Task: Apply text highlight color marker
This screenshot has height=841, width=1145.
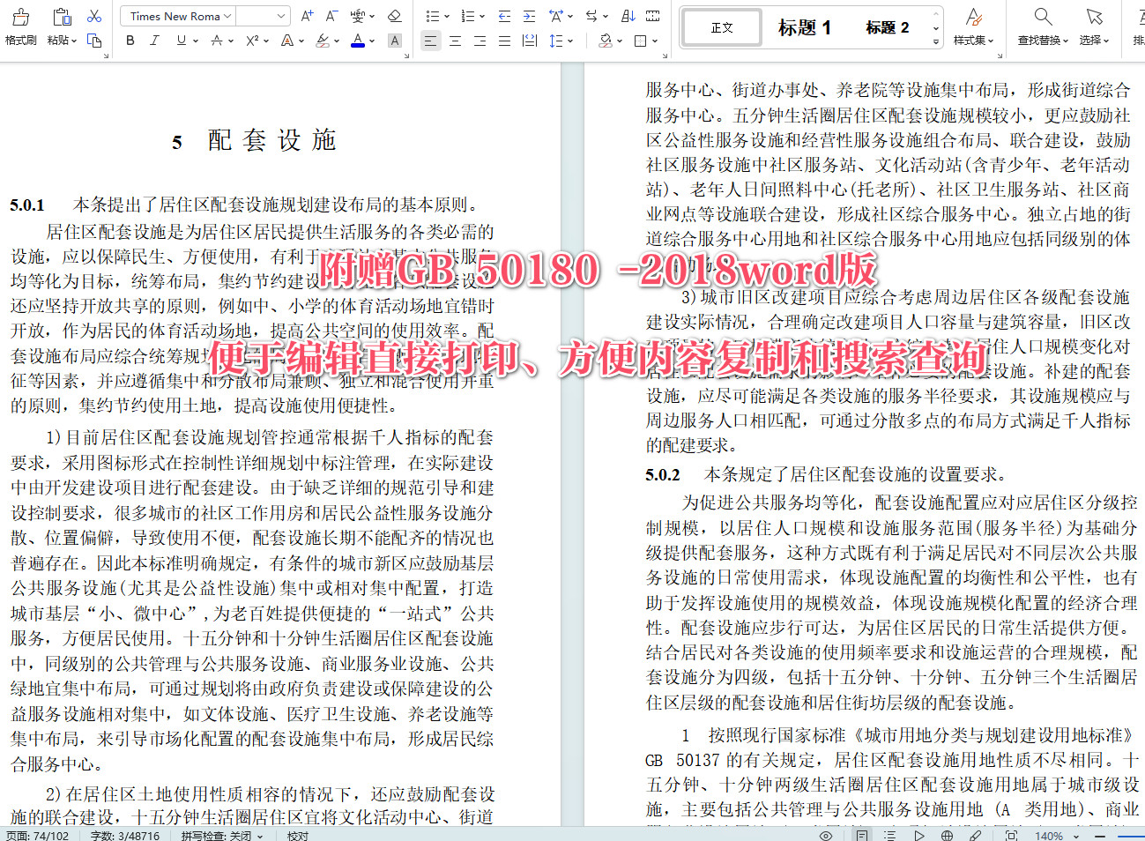Action: pyautogui.click(x=322, y=41)
